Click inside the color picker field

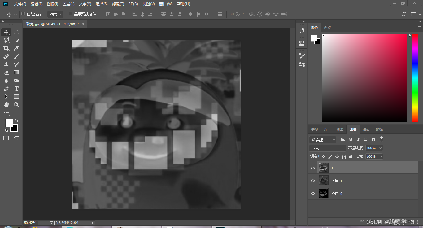pyautogui.click(x=364, y=78)
